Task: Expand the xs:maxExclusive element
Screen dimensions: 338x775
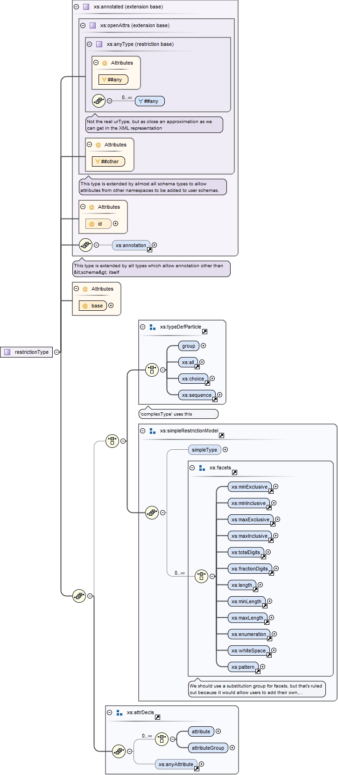Action: [278, 519]
